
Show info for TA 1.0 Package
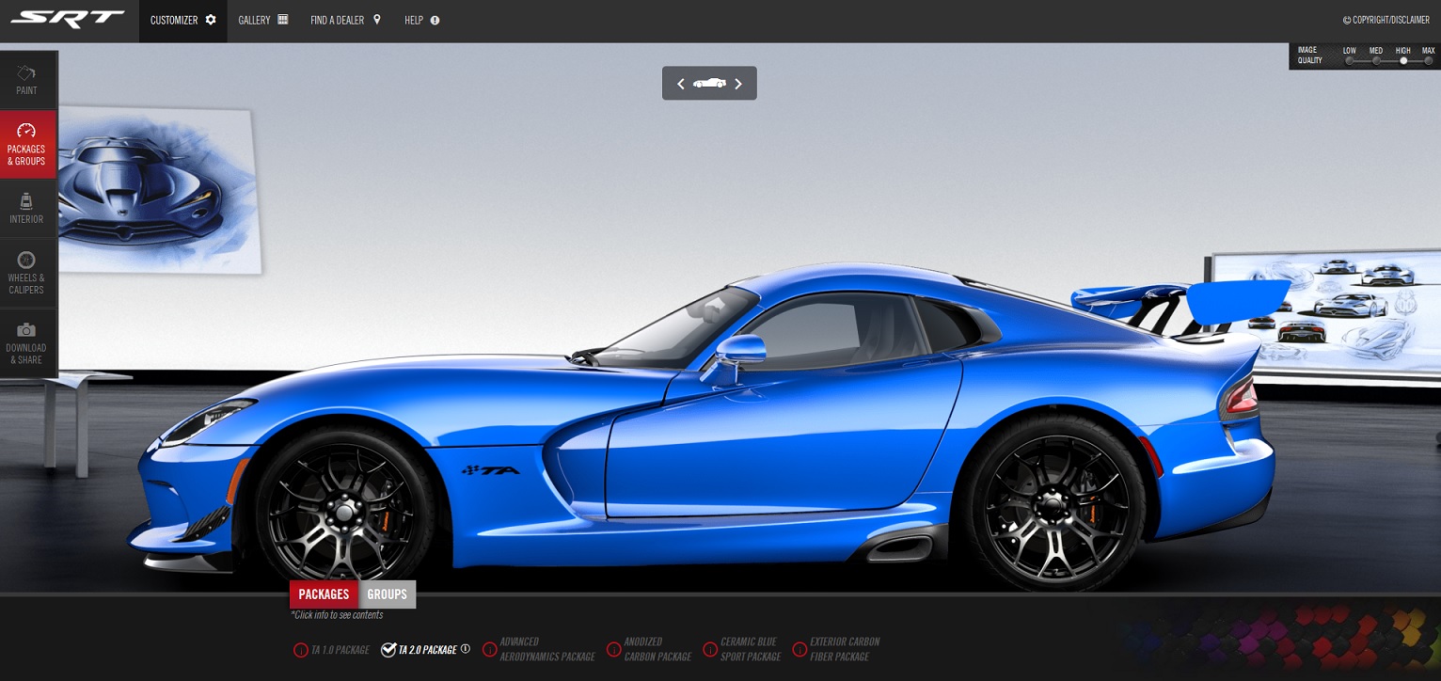tap(301, 650)
